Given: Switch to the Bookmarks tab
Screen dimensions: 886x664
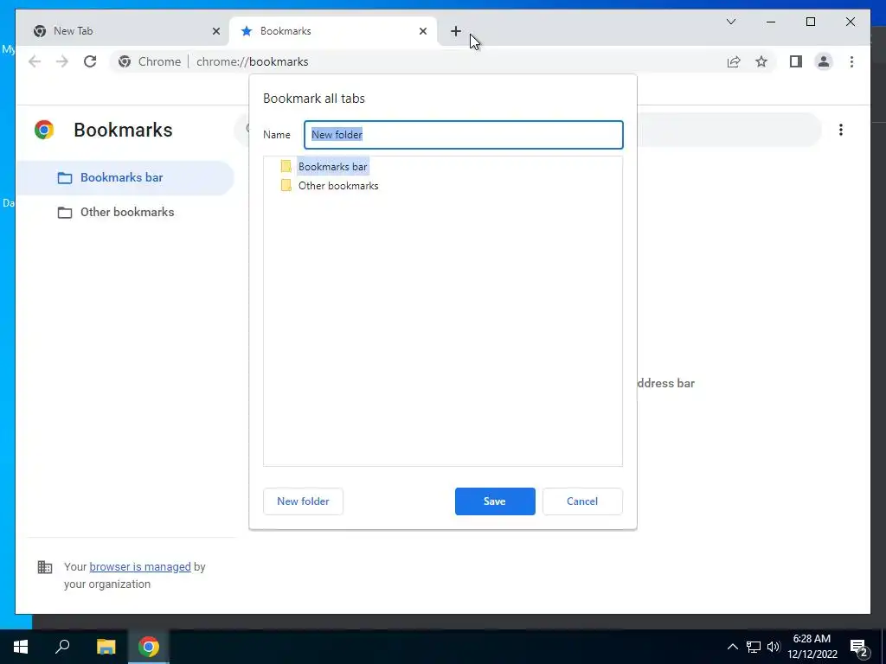Looking at the screenshot, I should tap(332, 31).
